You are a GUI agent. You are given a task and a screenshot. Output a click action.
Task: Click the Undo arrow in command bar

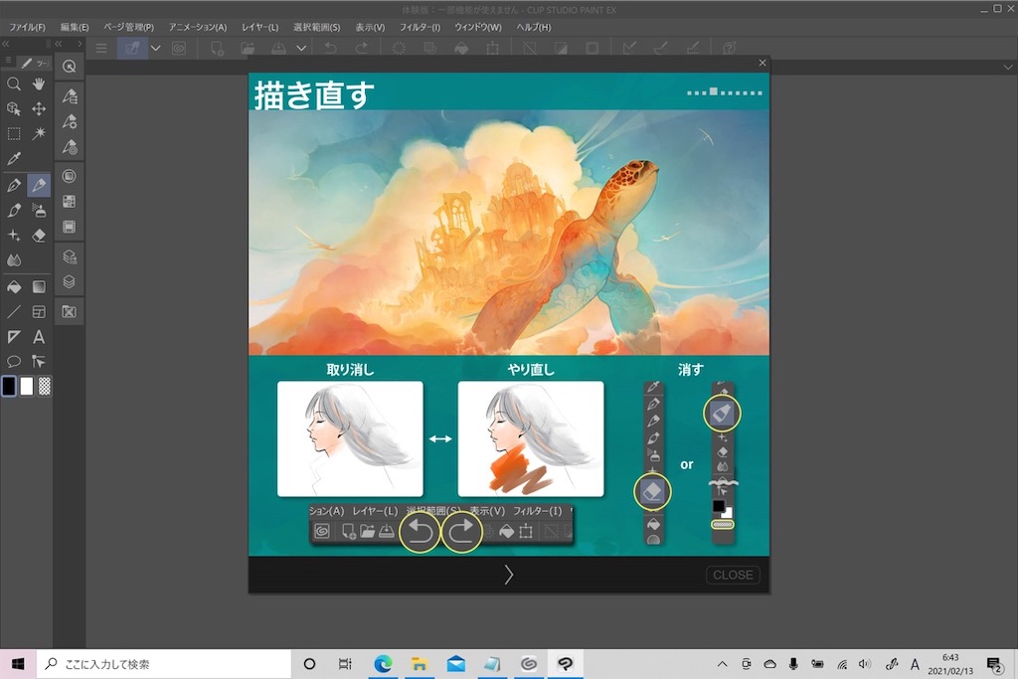pos(330,48)
